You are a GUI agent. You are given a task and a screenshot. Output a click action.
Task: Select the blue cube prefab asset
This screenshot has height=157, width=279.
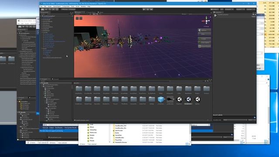pos(161,99)
